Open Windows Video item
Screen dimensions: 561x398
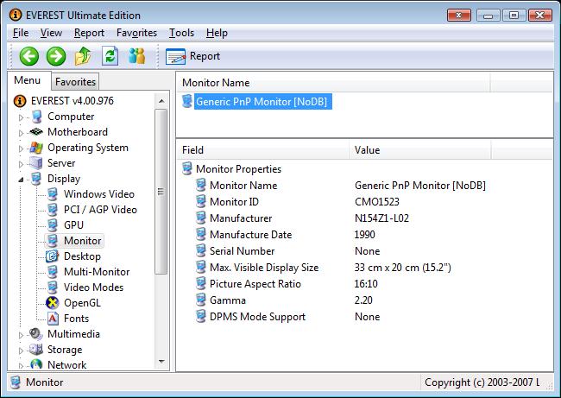pos(99,194)
